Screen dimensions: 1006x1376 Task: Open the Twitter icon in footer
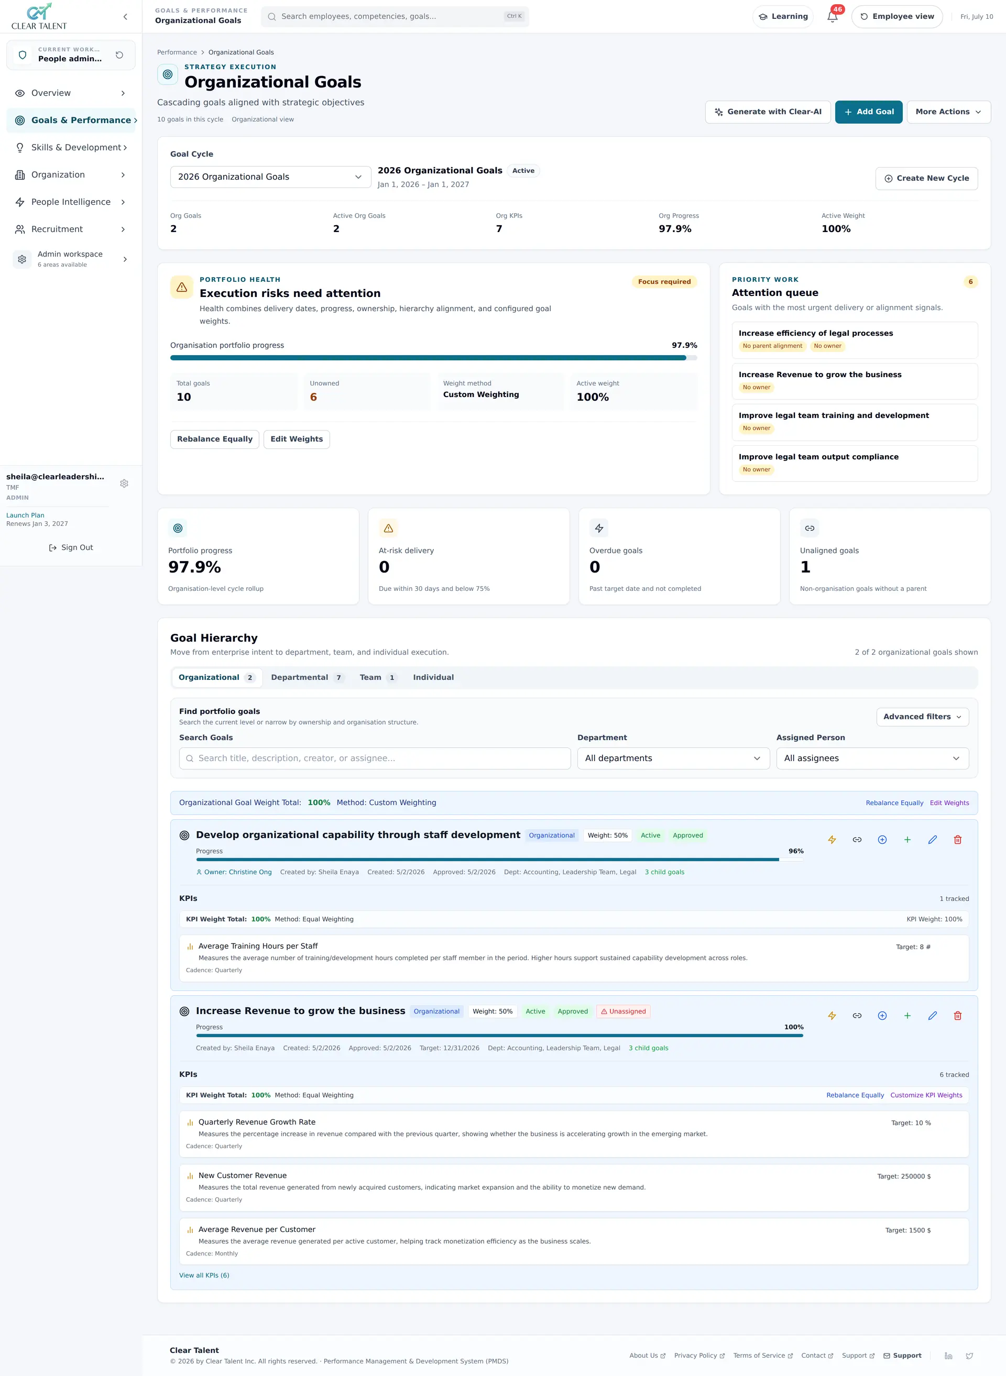click(x=969, y=1356)
